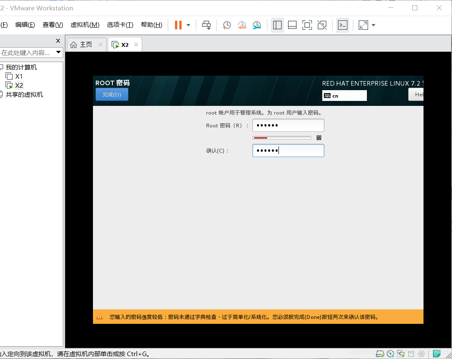Click the 确认(C) confirm password field

click(288, 151)
